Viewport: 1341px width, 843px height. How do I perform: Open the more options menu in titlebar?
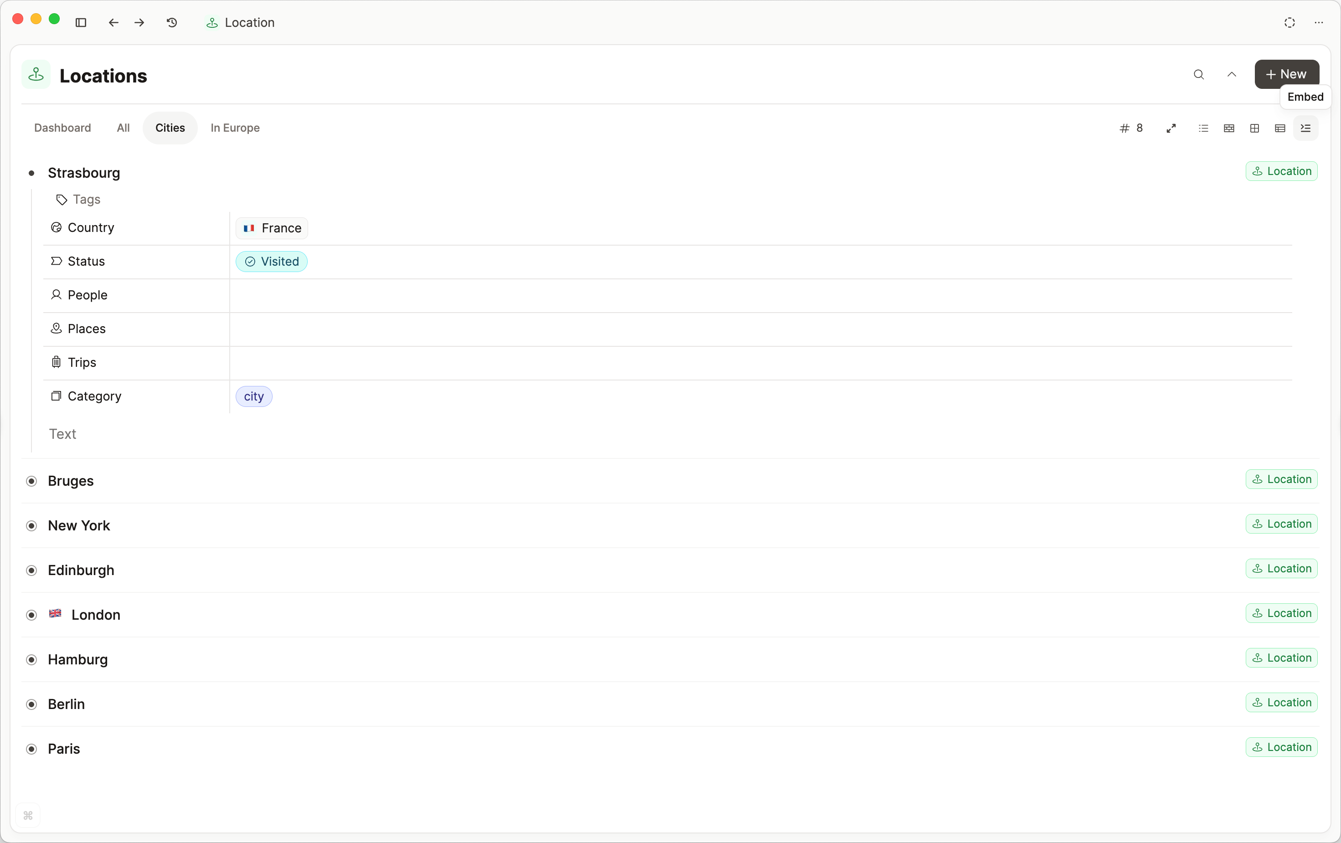point(1319,23)
